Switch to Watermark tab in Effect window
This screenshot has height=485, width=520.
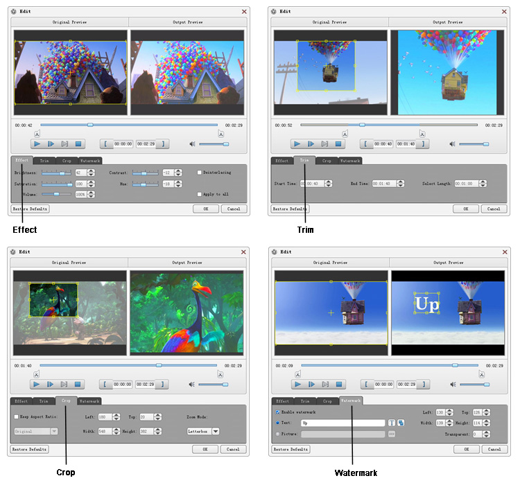tap(90, 161)
